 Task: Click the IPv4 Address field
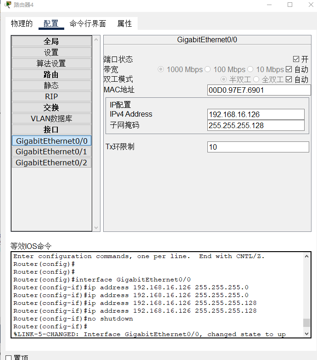tap(256, 114)
